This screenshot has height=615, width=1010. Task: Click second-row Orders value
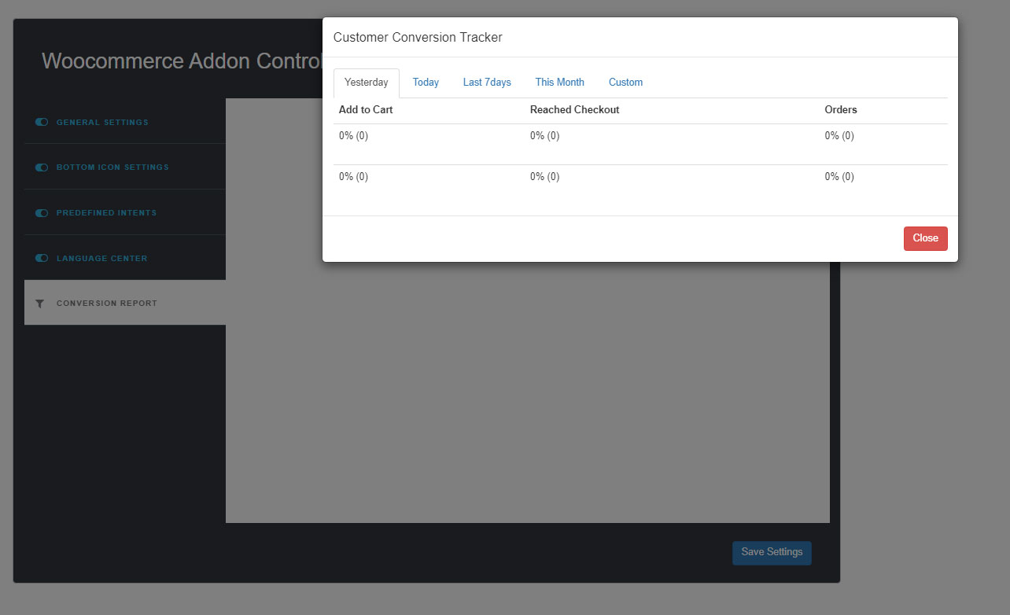coord(839,177)
